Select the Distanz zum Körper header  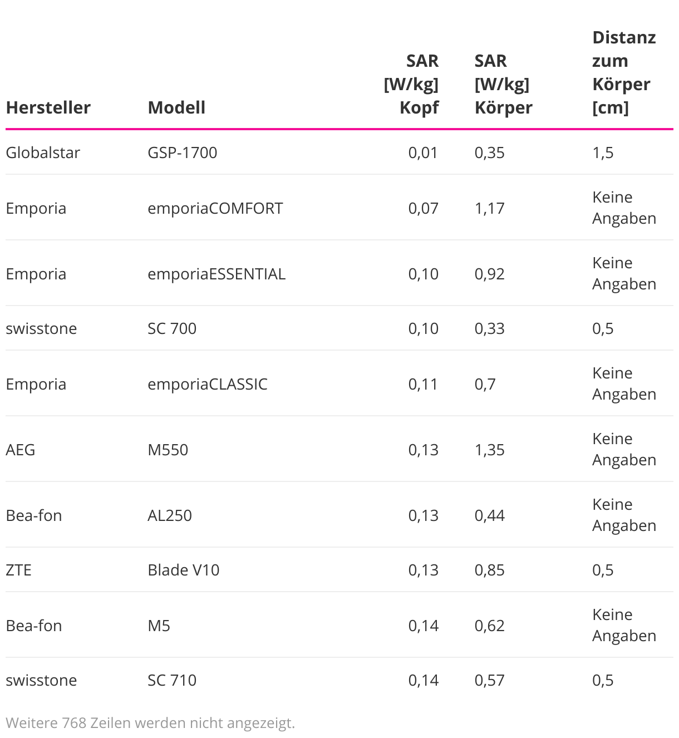624,72
